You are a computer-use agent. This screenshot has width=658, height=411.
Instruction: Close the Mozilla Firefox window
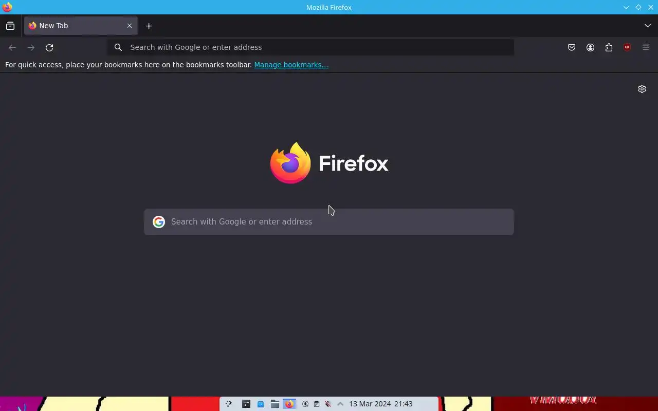[651, 7]
